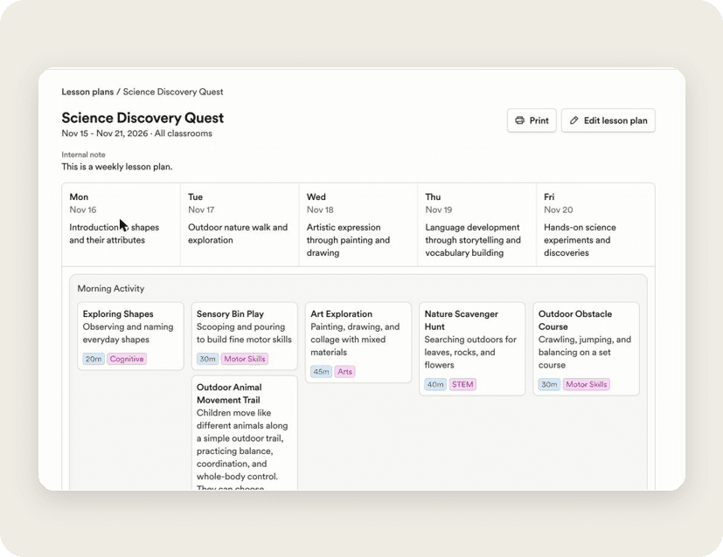Click 'Scooping and pouring to build fine motor skills'
Image resolution: width=723 pixels, height=557 pixels.
pos(245,334)
